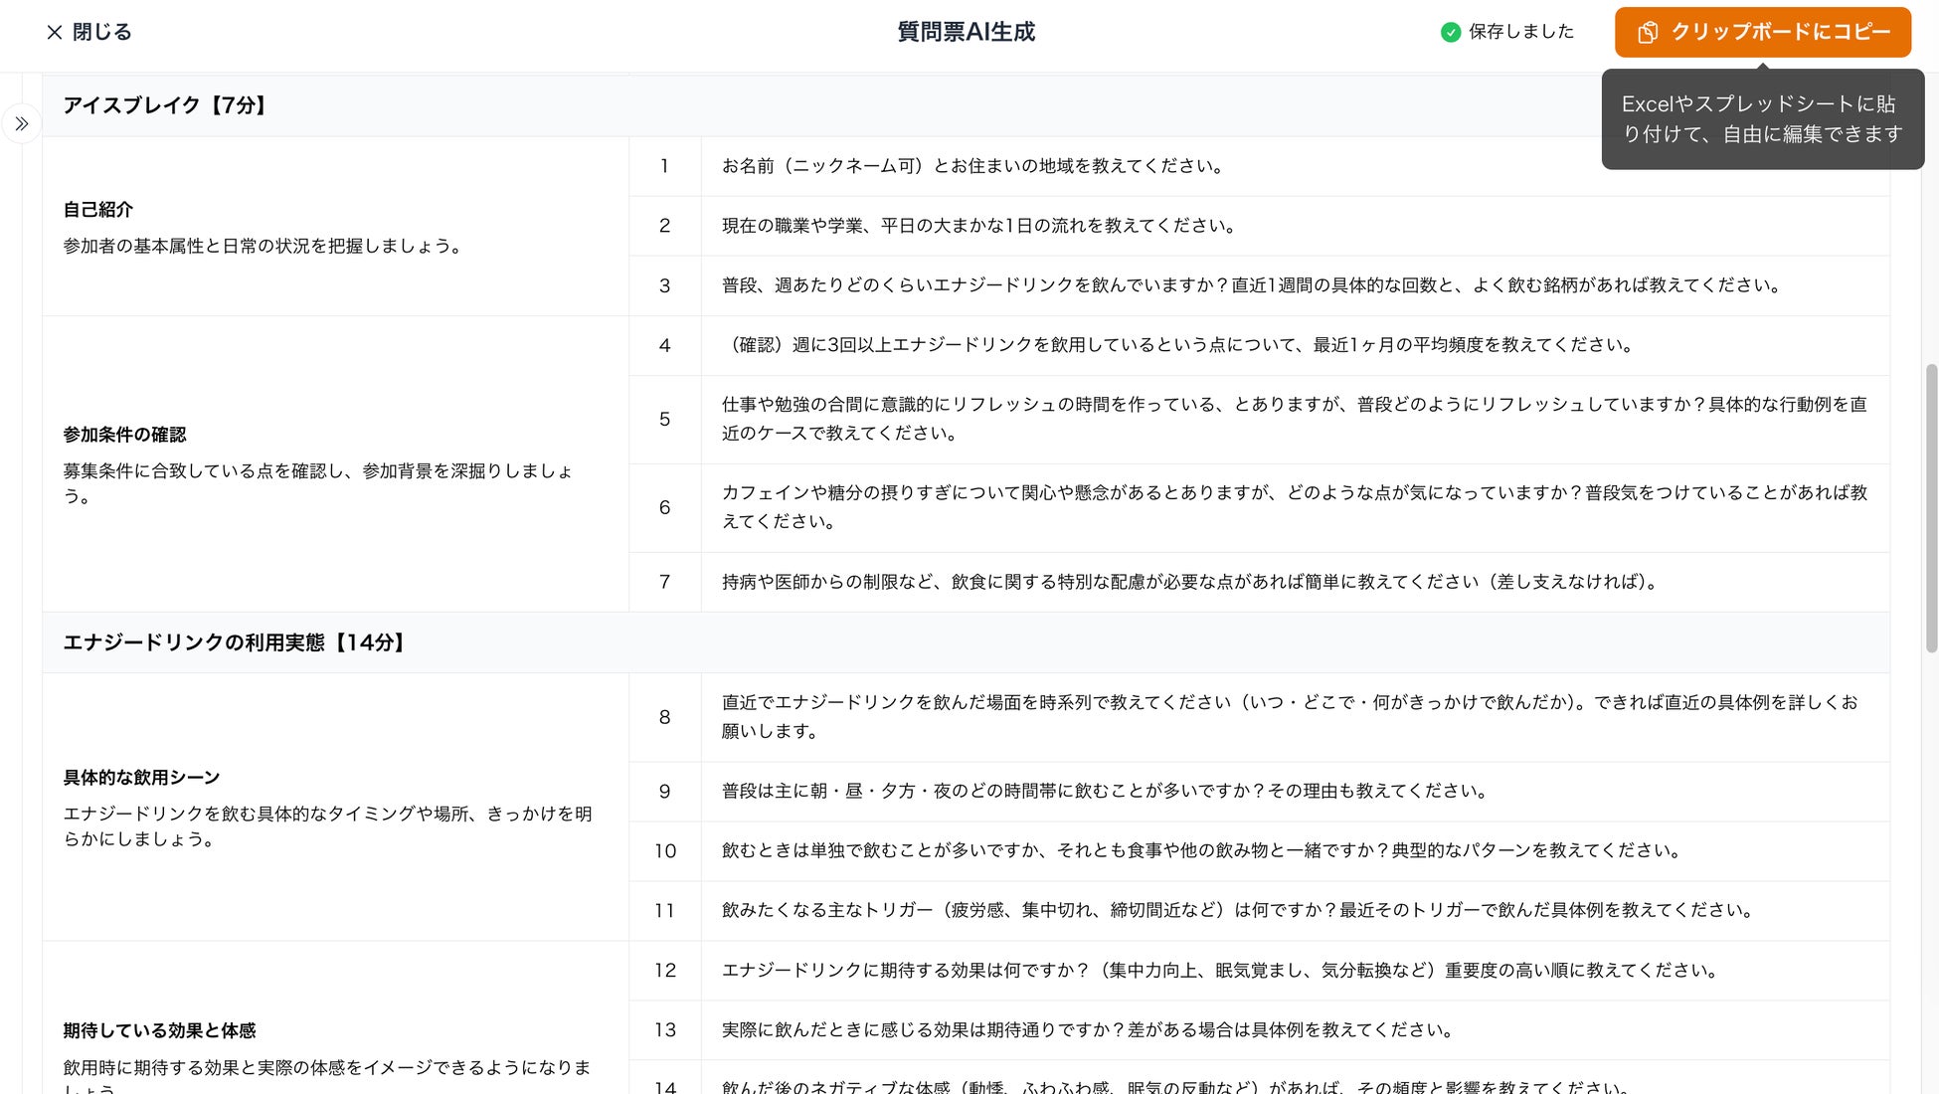1939x1094 pixels.
Task: Click the clipboard icon in the orange button
Action: [1648, 32]
